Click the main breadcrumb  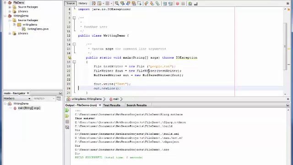point(116,99)
